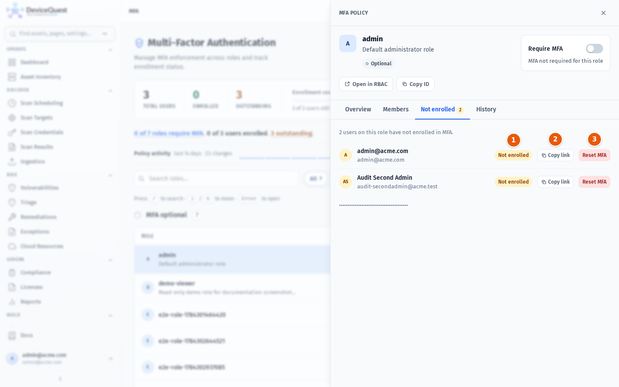Click the DeviceQuest logo icon
Image resolution: width=619 pixels, height=387 pixels.
pos(15,11)
